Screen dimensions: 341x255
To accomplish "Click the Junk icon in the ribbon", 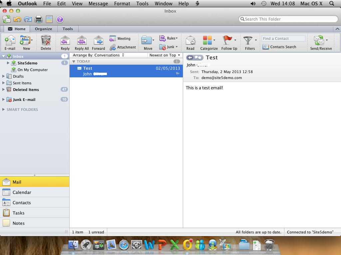I will point(163,47).
